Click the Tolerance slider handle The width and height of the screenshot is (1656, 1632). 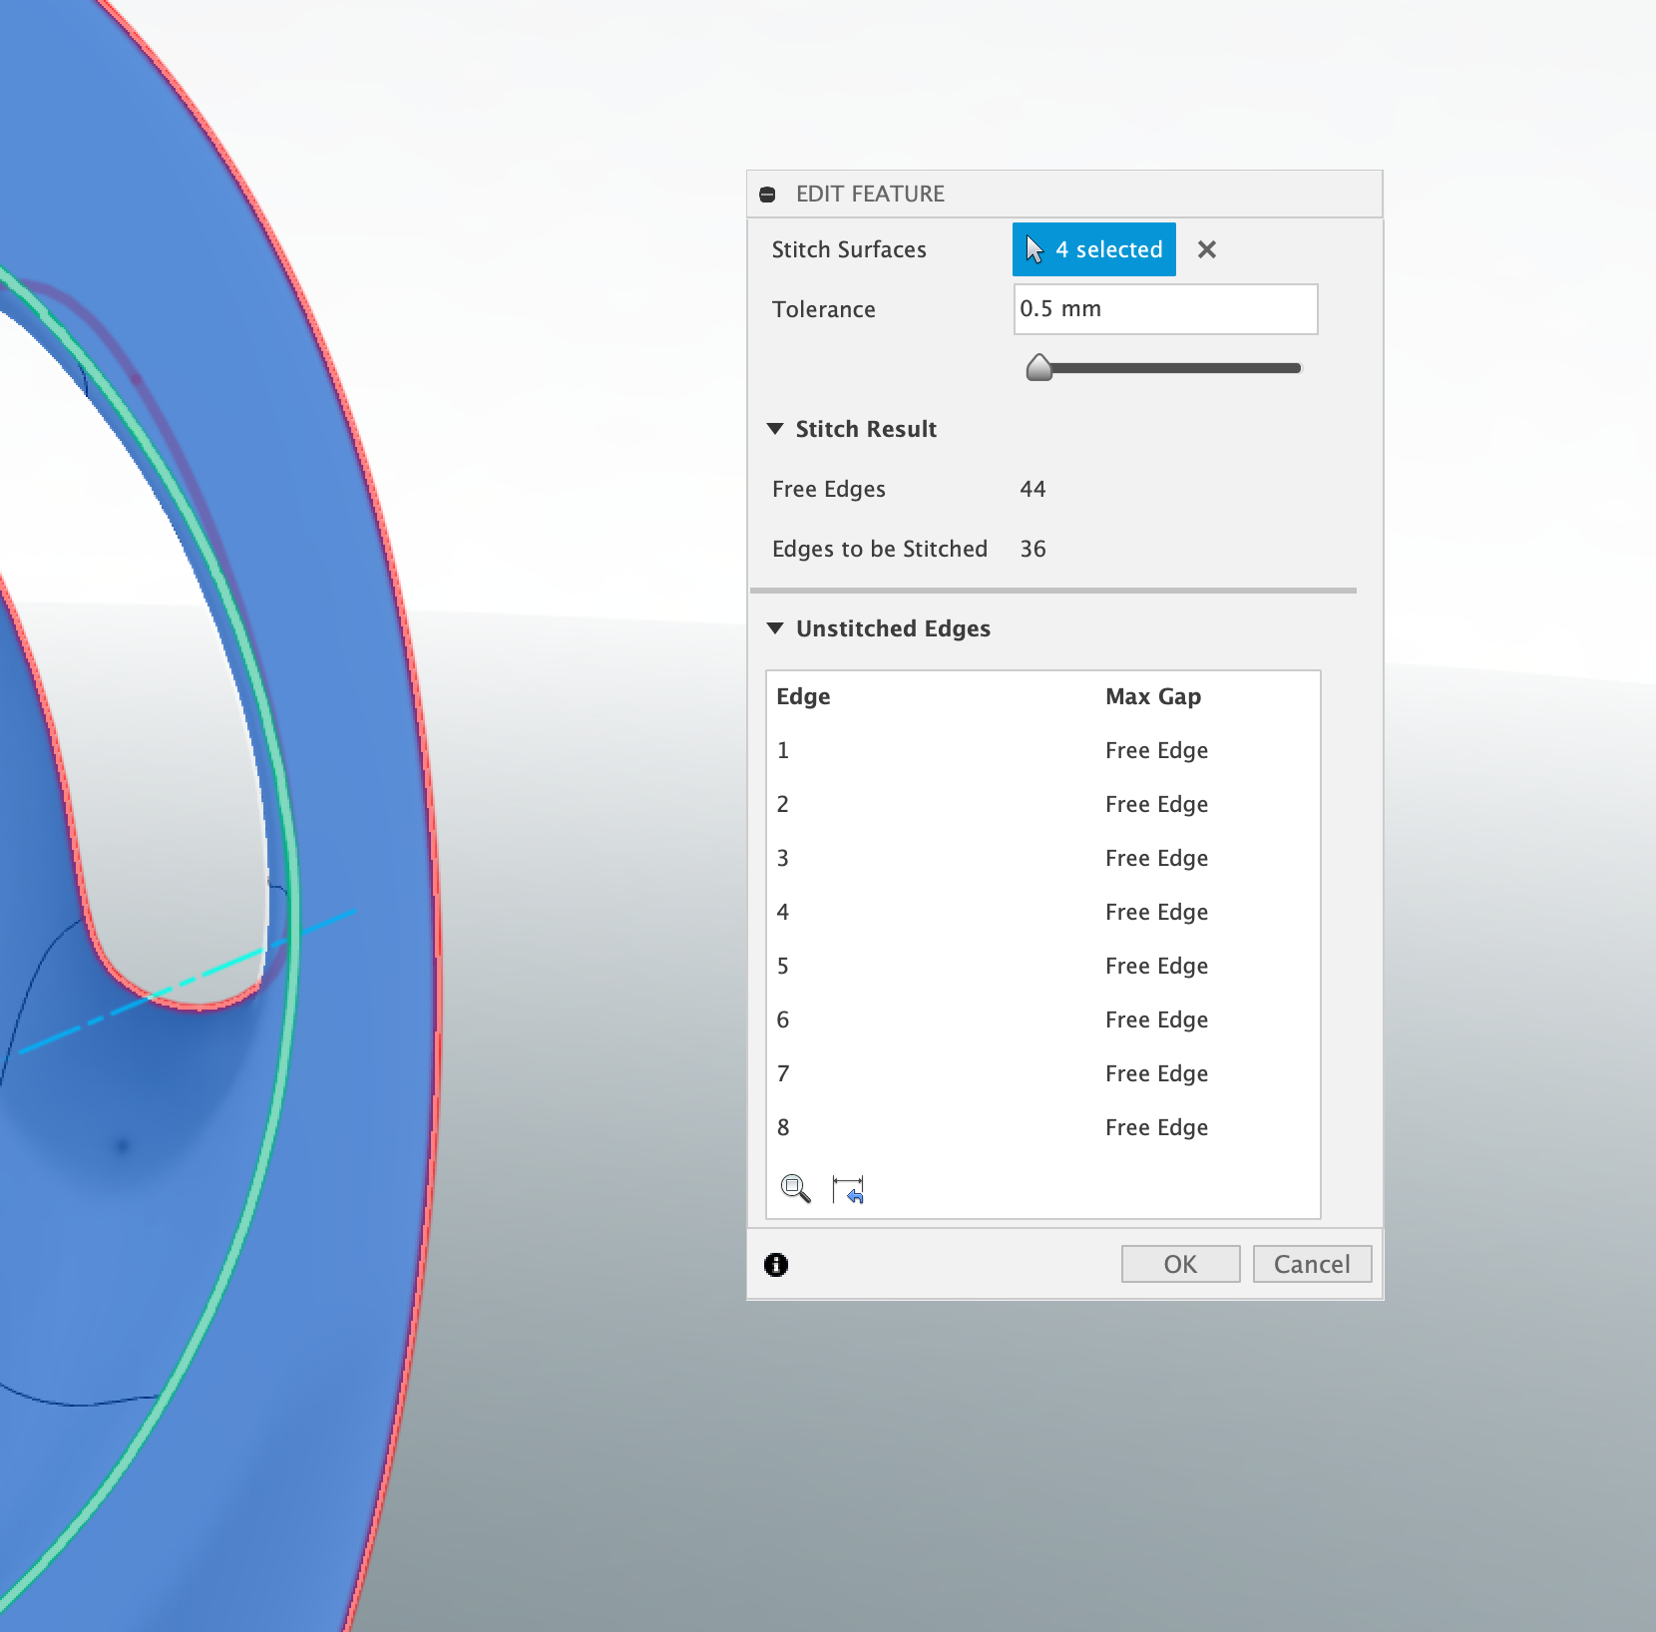point(1040,368)
